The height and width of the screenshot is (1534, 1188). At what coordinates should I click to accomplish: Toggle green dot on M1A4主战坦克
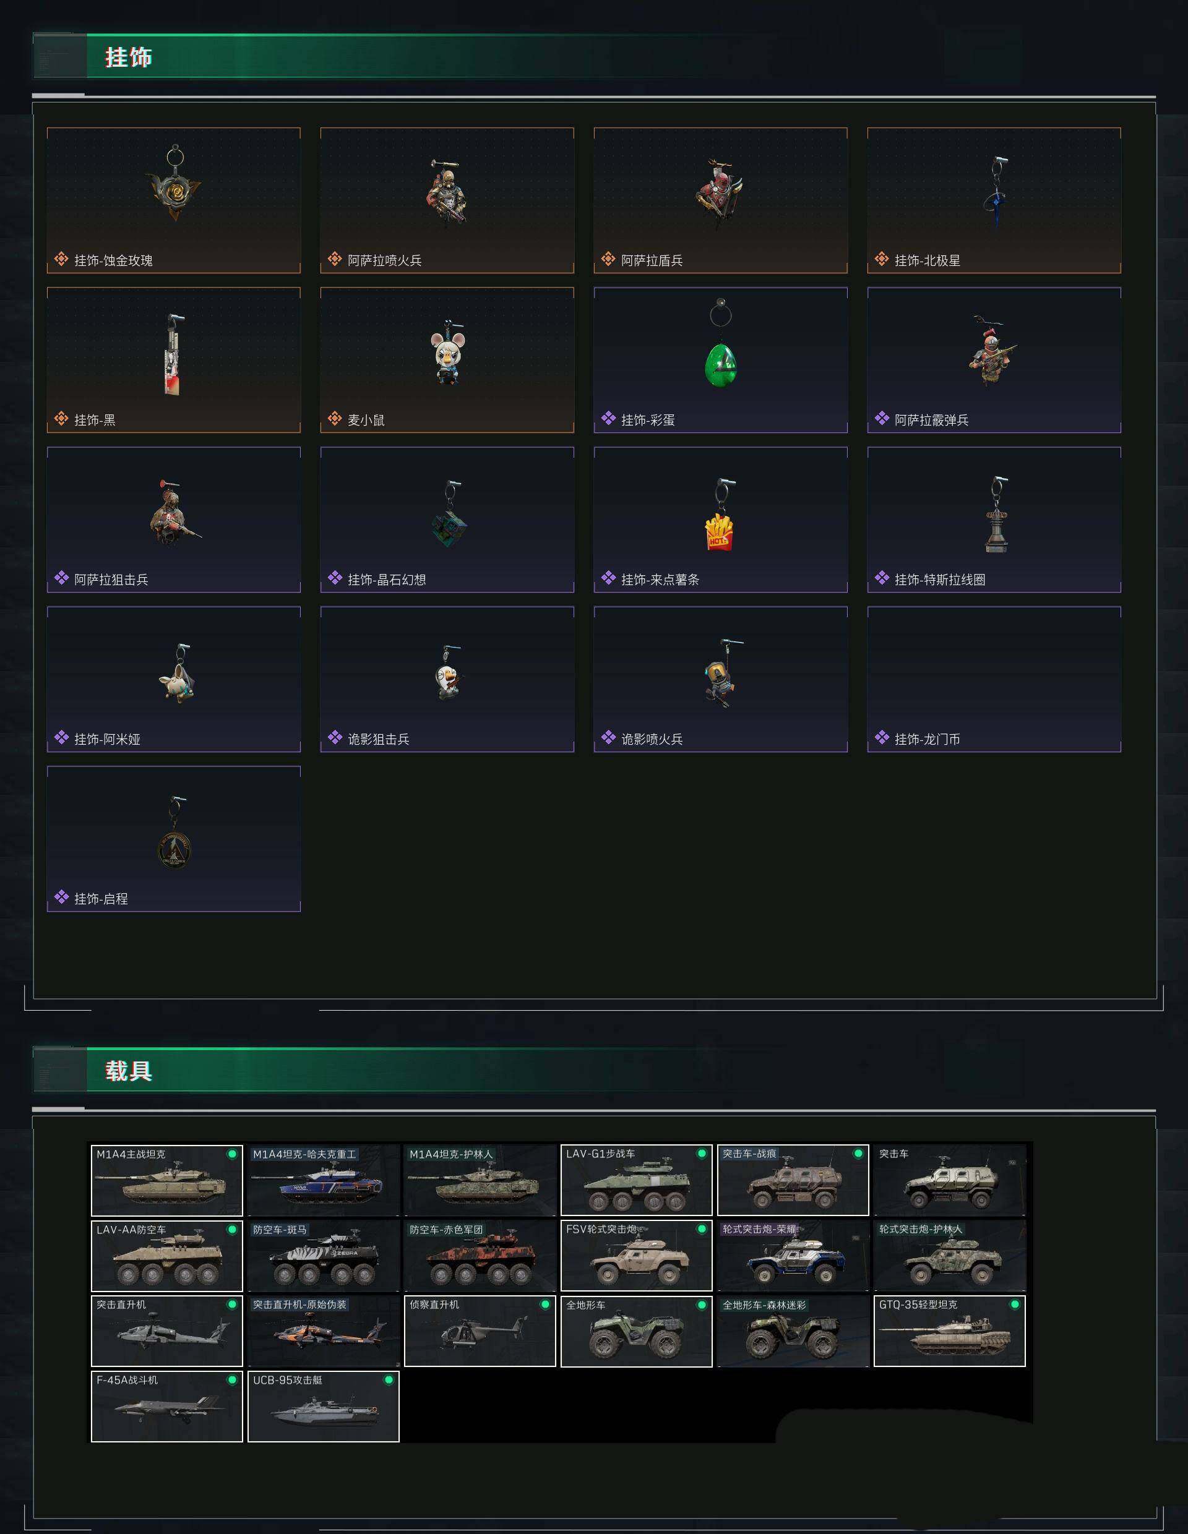click(232, 1154)
